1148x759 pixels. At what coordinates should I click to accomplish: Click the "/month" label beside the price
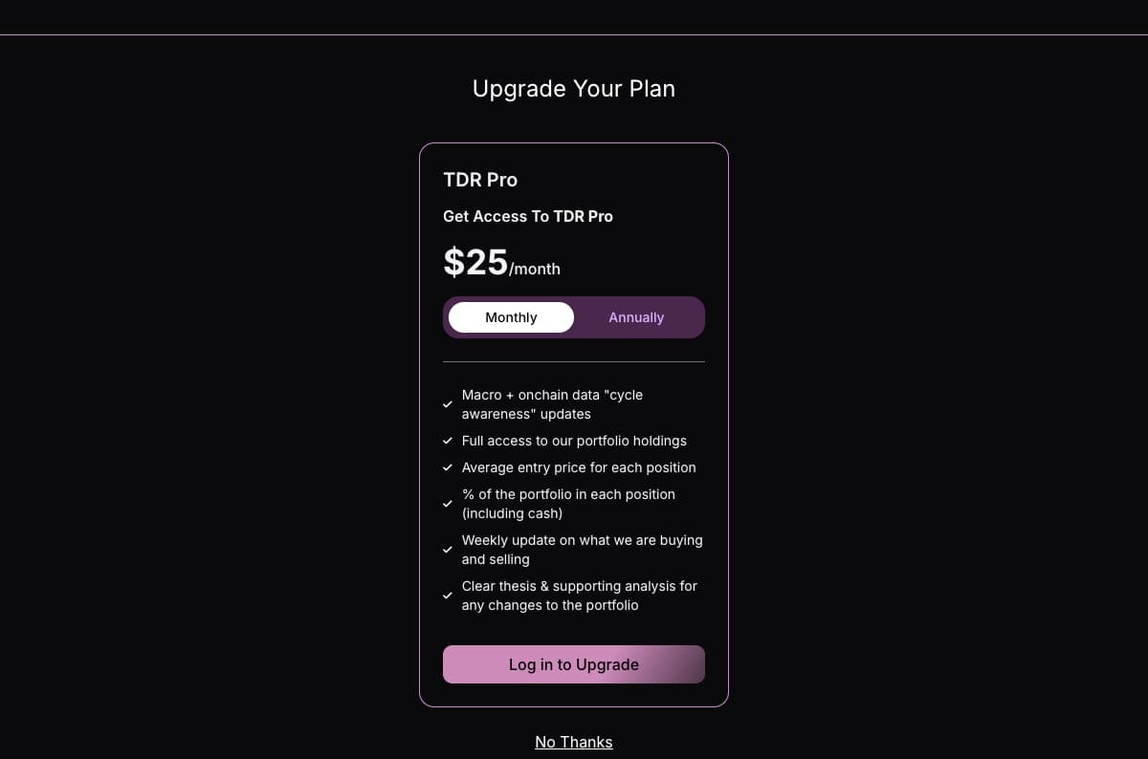(x=534, y=269)
